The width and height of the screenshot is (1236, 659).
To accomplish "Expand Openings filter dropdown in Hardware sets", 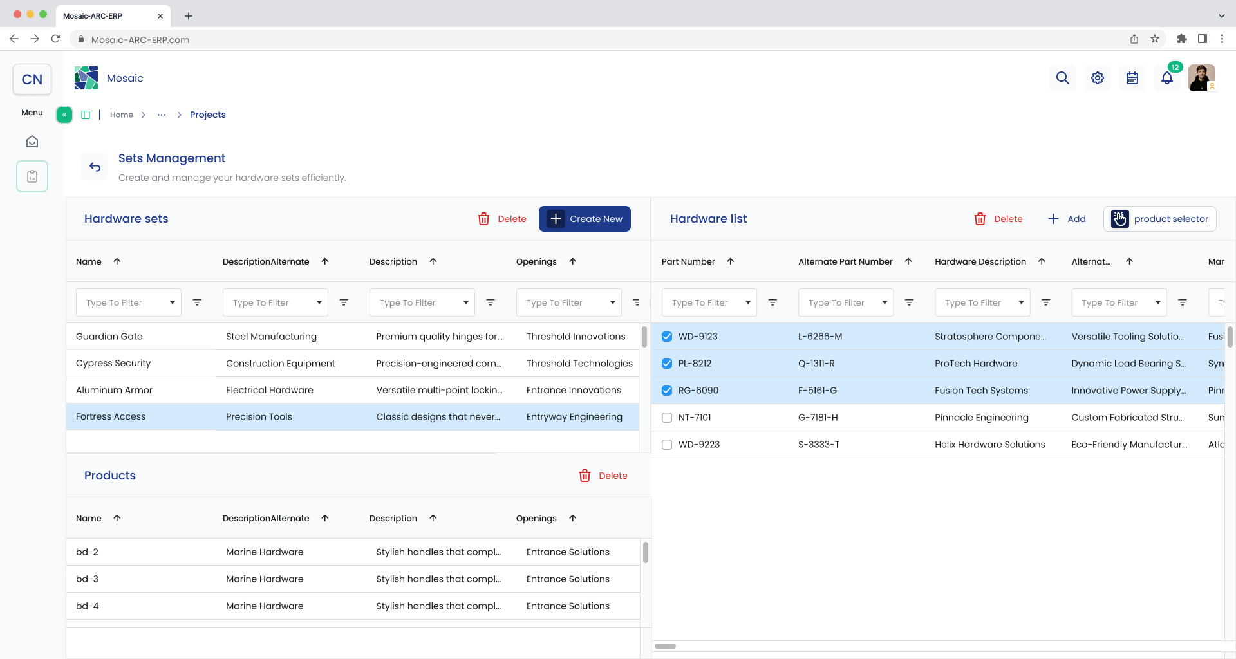I will [x=613, y=302].
